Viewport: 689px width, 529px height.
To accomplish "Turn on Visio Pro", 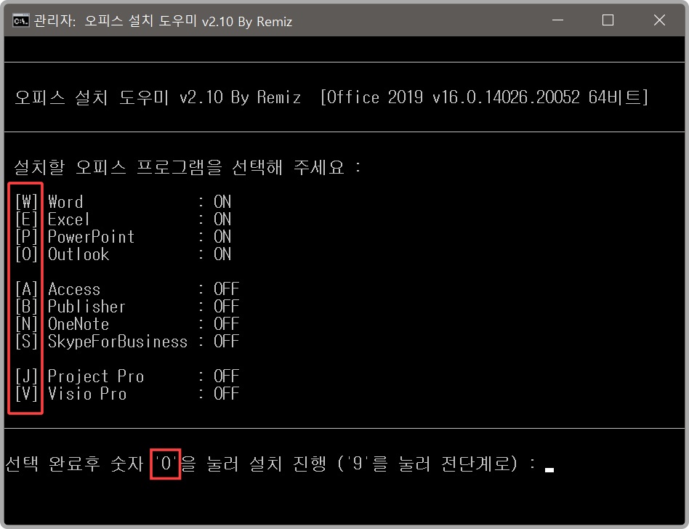I will pos(26,393).
